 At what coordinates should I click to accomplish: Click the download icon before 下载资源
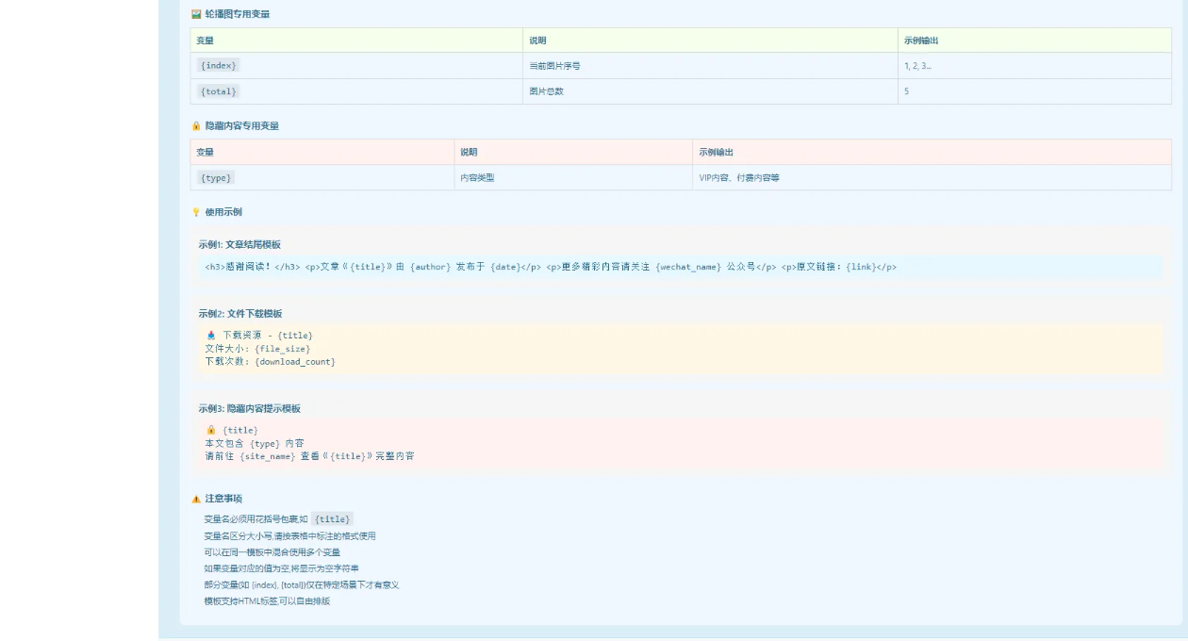(211, 336)
